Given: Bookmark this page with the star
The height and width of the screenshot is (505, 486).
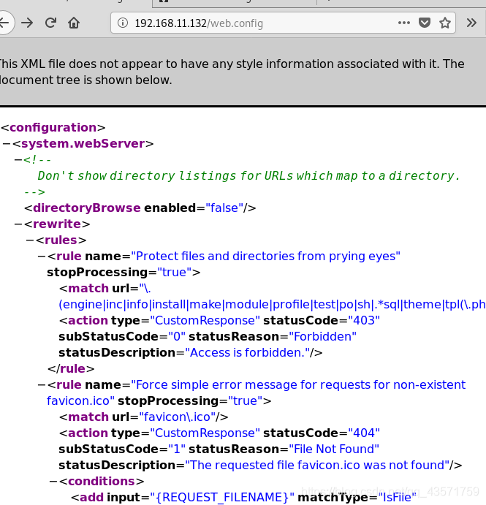Looking at the screenshot, I should [x=445, y=23].
